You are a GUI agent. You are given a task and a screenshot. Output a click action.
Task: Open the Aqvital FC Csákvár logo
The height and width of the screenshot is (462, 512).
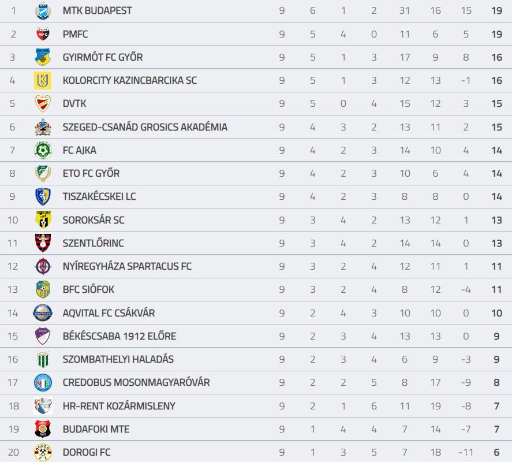click(43, 312)
